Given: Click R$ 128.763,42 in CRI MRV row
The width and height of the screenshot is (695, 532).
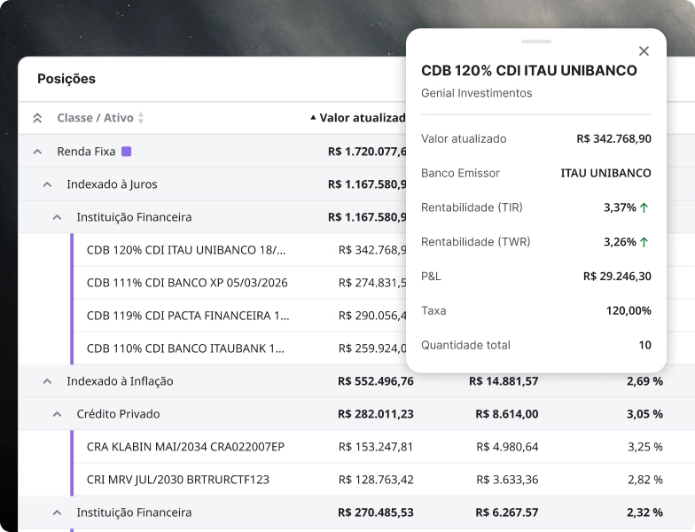Looking at the screenshot, I should 376,480.
